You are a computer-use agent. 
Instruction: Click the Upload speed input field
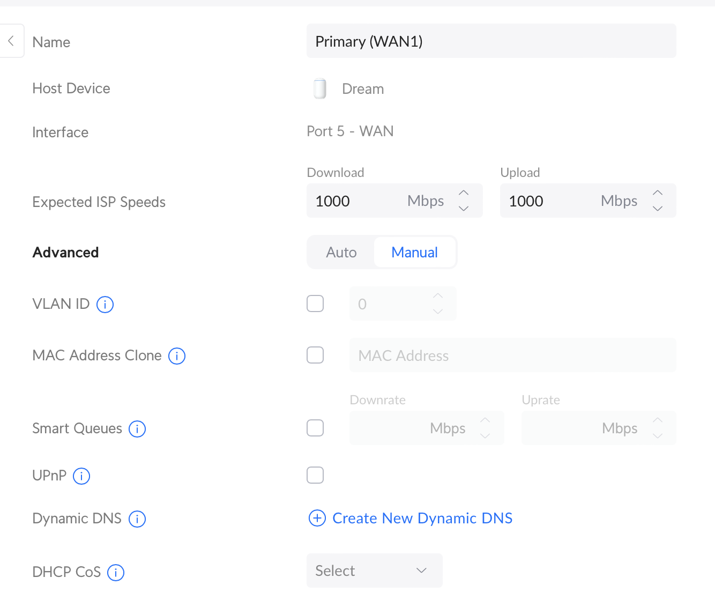coord(588,201)
